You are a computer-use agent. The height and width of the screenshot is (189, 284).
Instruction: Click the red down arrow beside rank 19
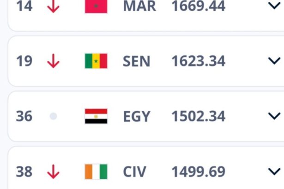click(x=54, y=61)
